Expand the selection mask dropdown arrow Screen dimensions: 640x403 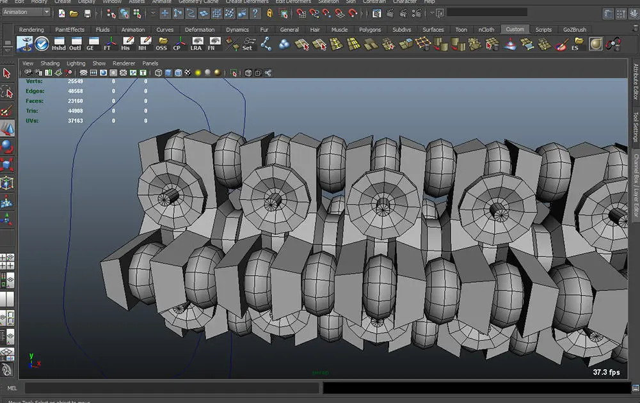click(x=153, y=13)
